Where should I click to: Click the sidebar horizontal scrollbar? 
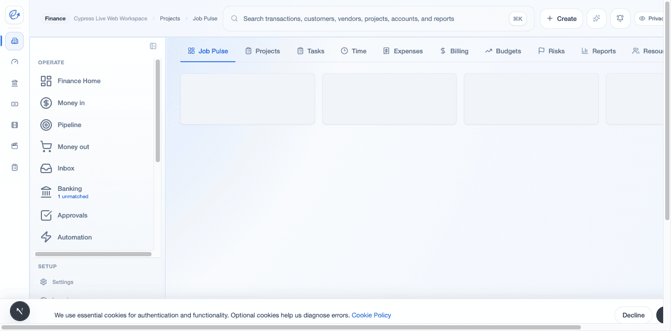(93, 254)
